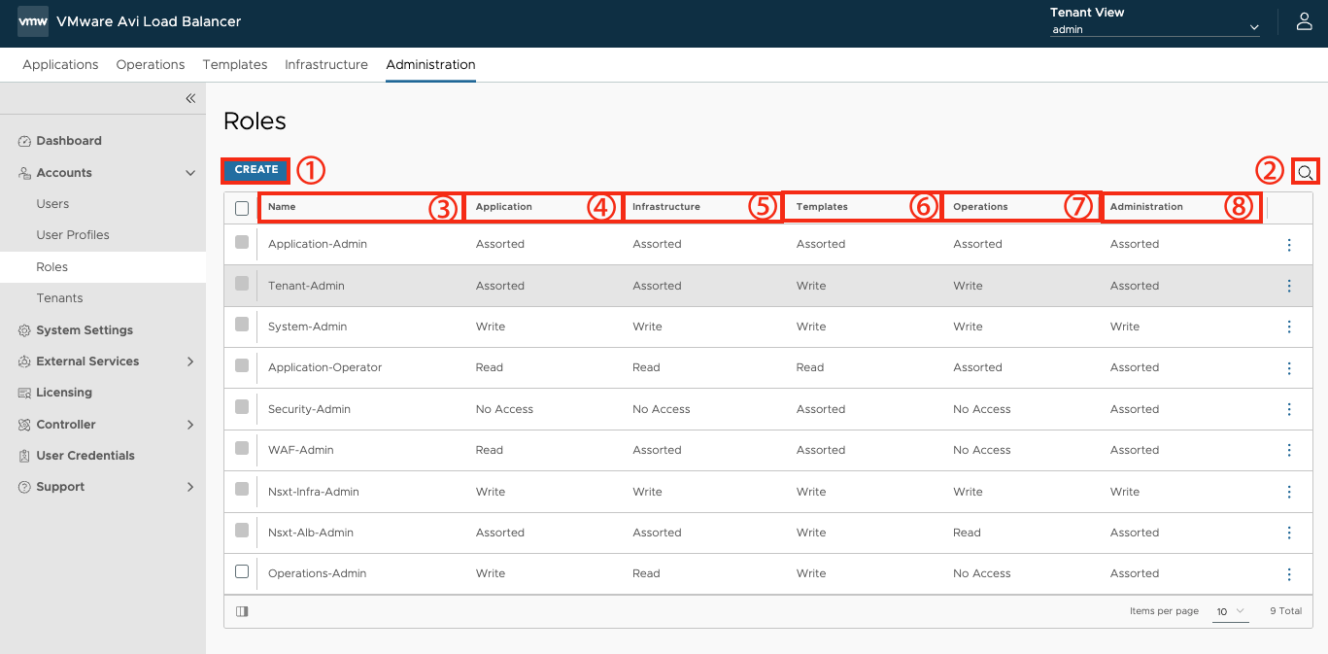Open actions menu for Application-Operator role

point(1289,368)
